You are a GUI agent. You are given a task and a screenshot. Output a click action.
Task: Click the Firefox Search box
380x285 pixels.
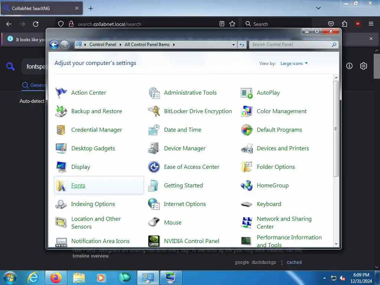click(277, 24)
